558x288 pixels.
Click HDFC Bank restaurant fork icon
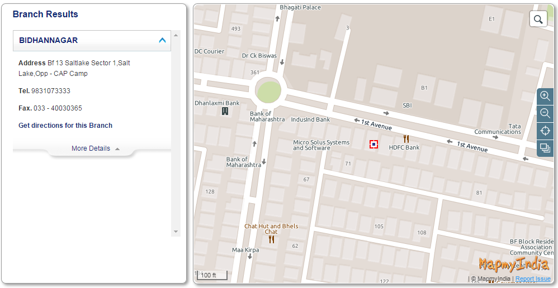(x=406, y=138)
